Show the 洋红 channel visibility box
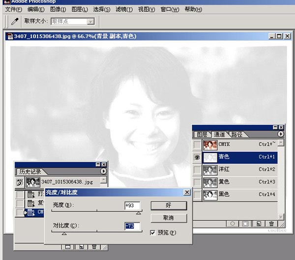Image resolution: width=295 pixels, height=260 pixels. 197,170
